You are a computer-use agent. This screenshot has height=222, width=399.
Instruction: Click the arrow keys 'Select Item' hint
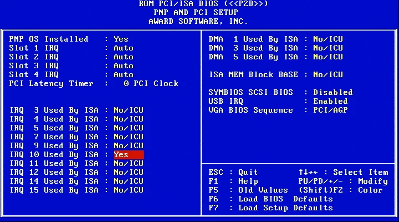coord(344,172)
